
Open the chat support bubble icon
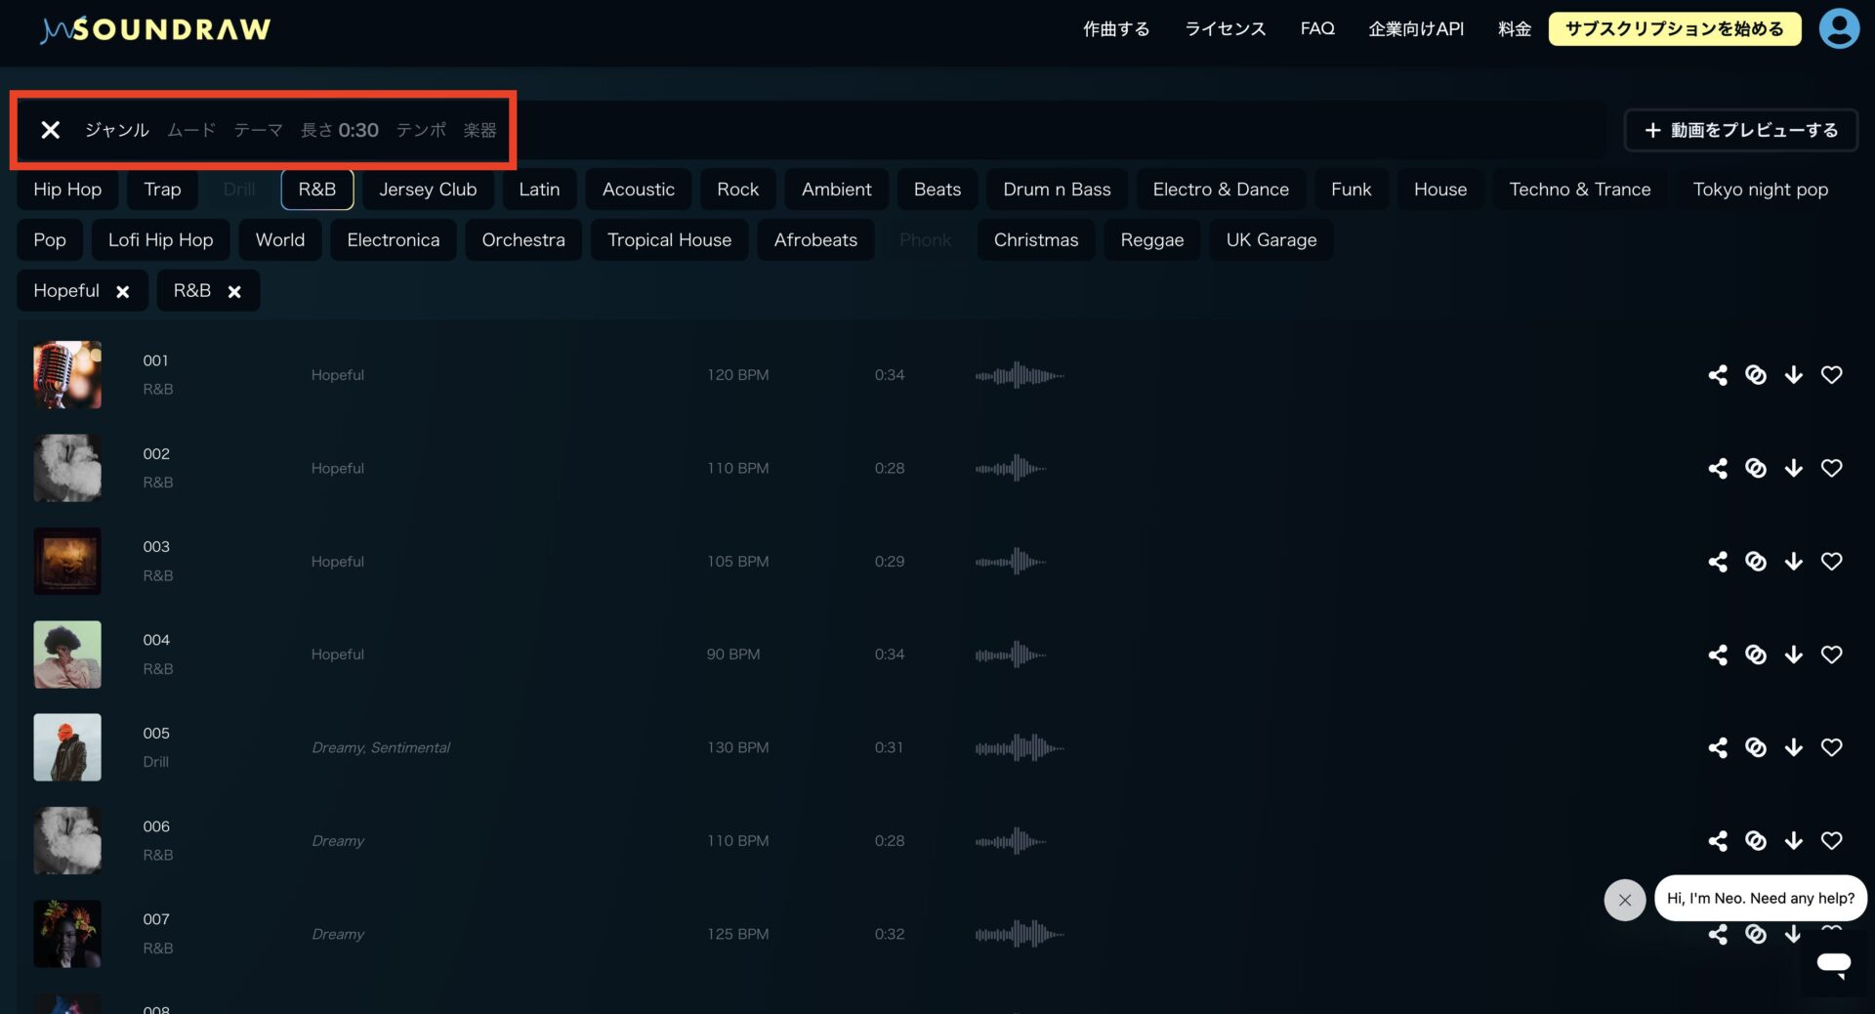1833,964
